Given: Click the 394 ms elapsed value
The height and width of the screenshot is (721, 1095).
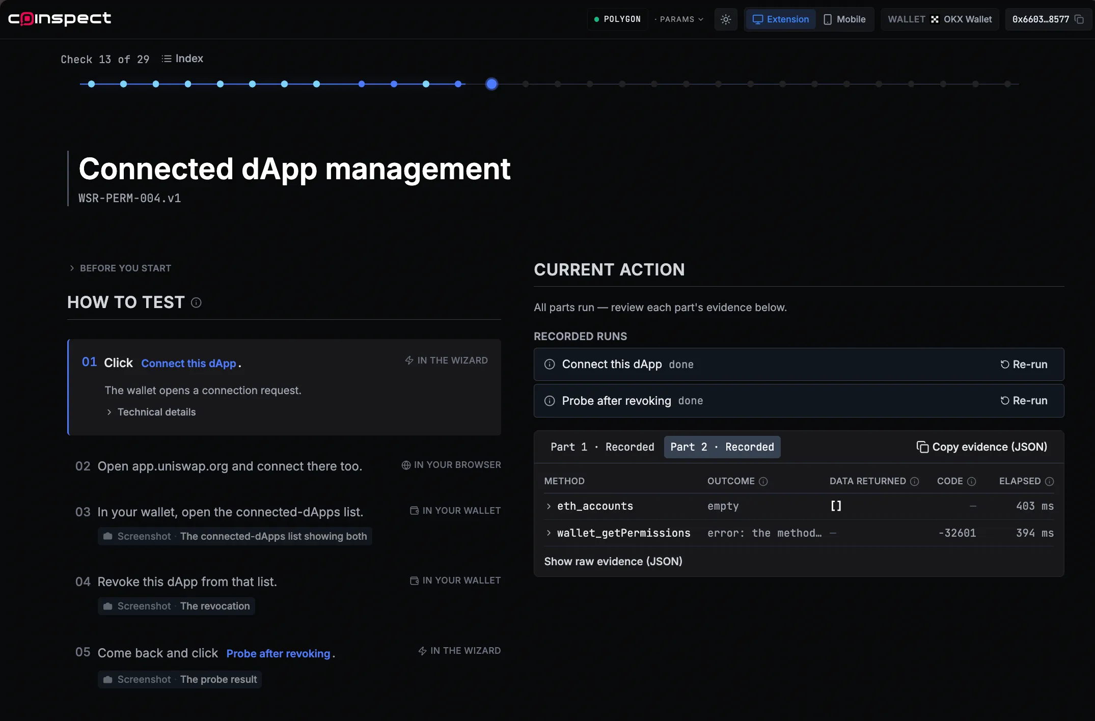Looking at the screenshot, I should (1035, 533).
